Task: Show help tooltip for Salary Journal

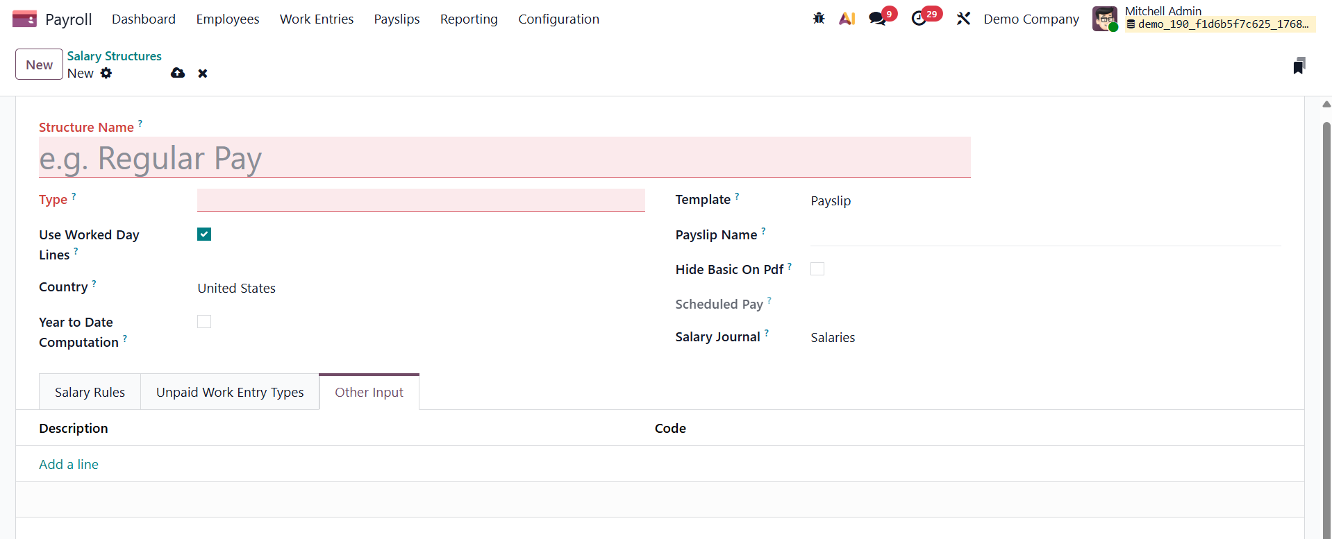Action: click(x=767, y=334)
